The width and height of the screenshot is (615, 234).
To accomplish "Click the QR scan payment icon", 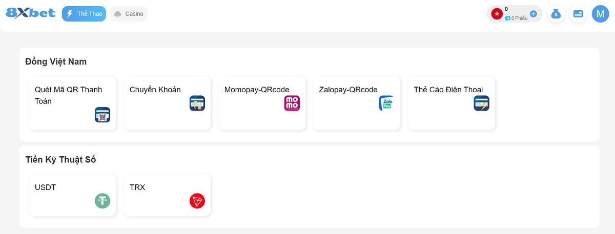I will tap(102, 115).
